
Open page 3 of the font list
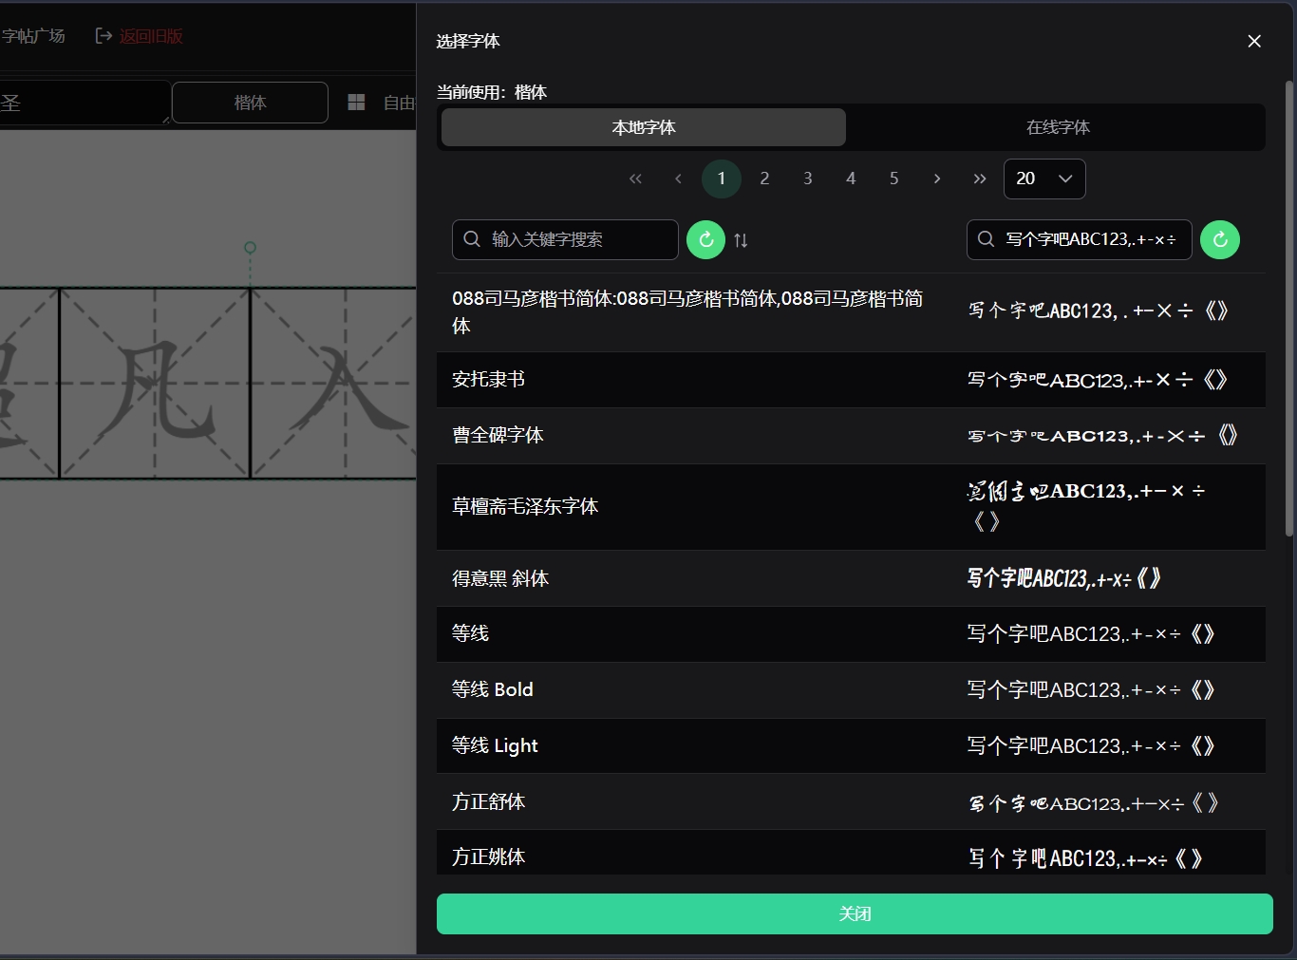[807, 179]
